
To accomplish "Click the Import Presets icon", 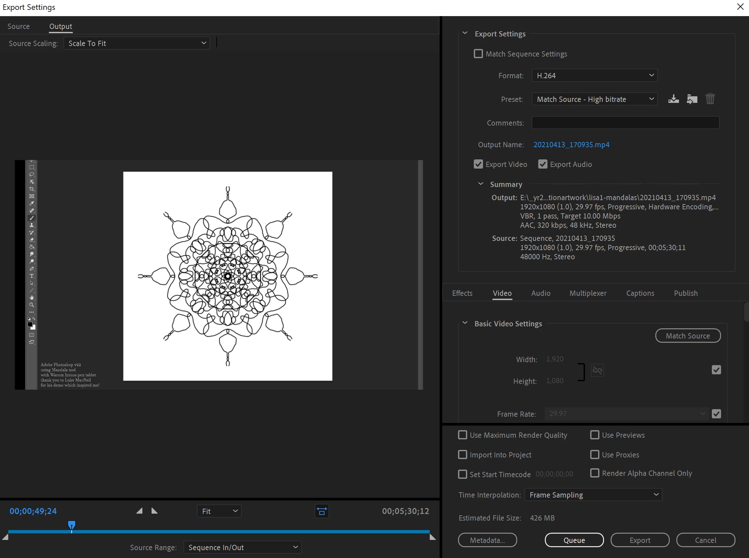I will pos(692,99).
